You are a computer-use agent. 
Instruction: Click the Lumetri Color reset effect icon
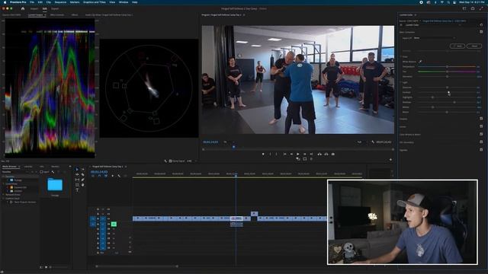[481, 25]
